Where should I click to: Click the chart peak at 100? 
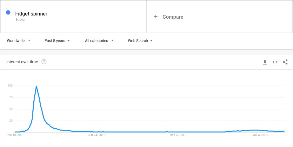pos(36,86)
